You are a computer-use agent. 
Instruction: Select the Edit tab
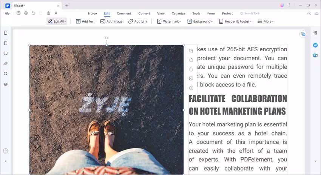point(107,13)
